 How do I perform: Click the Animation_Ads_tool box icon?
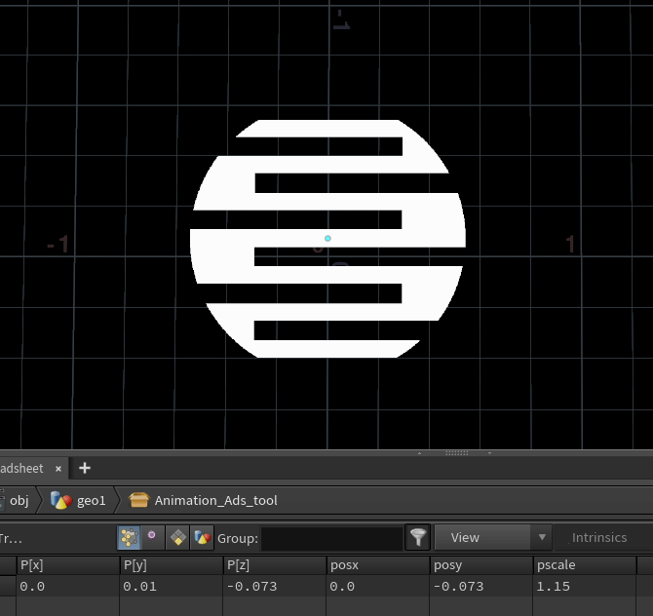[138, 500]
